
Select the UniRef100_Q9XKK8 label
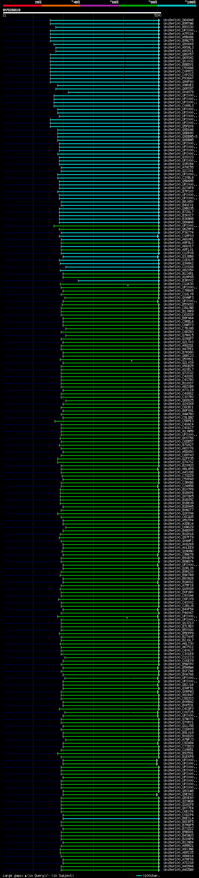tap(178, 44)
